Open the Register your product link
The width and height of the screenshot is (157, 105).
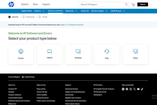(x=73, y=98)
